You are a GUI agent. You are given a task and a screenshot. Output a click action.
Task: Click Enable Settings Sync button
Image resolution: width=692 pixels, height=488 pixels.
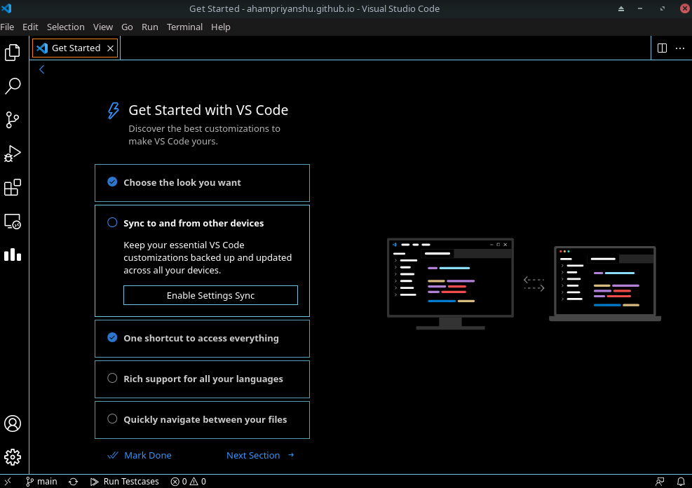pos(210,295)
